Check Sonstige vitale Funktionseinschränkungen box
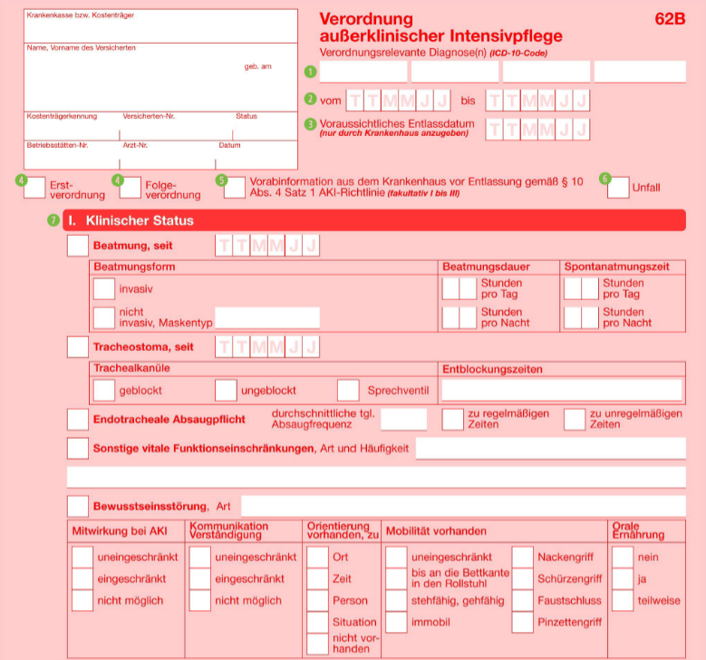 click(78, 448)
